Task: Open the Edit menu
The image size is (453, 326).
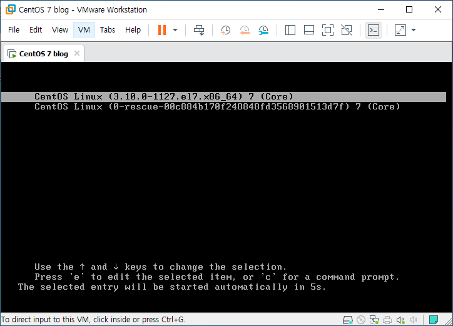Action: 36,30
